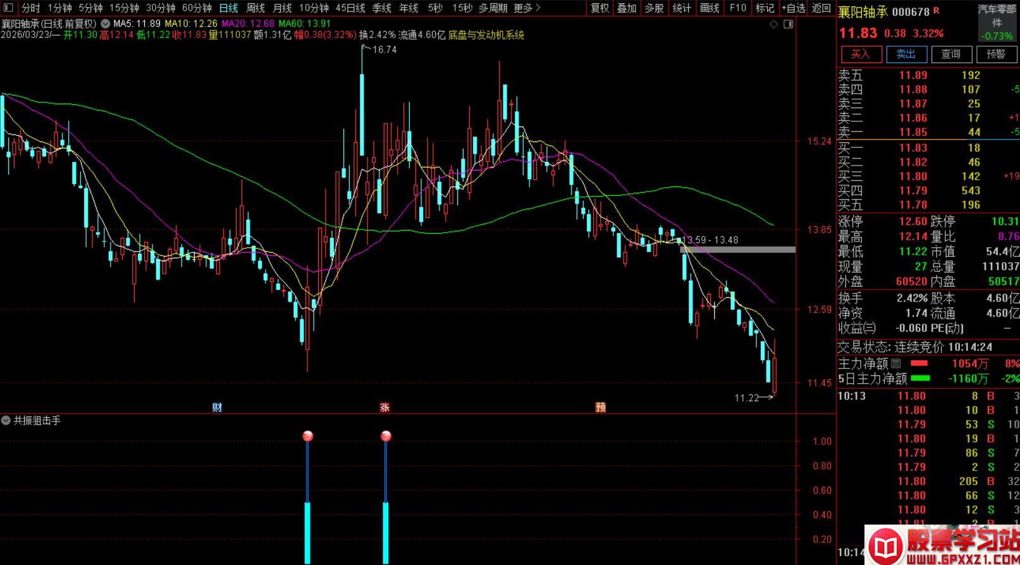
Task: Expand the 共振狙击手 indicator dropdown
Action: (x=6, y=420)
